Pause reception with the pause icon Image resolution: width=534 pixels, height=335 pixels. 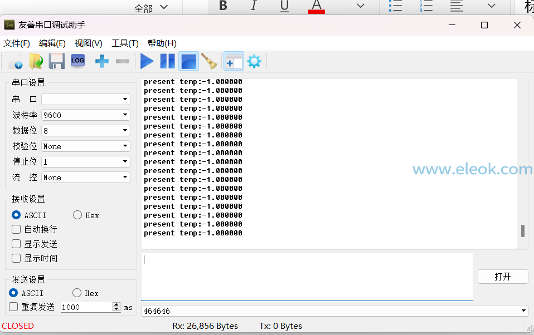pos(168,62)
